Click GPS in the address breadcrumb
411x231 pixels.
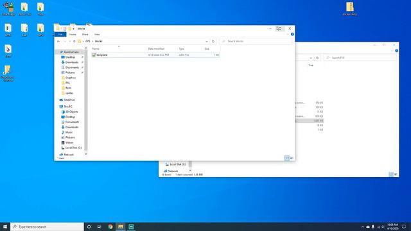(88, 41)
